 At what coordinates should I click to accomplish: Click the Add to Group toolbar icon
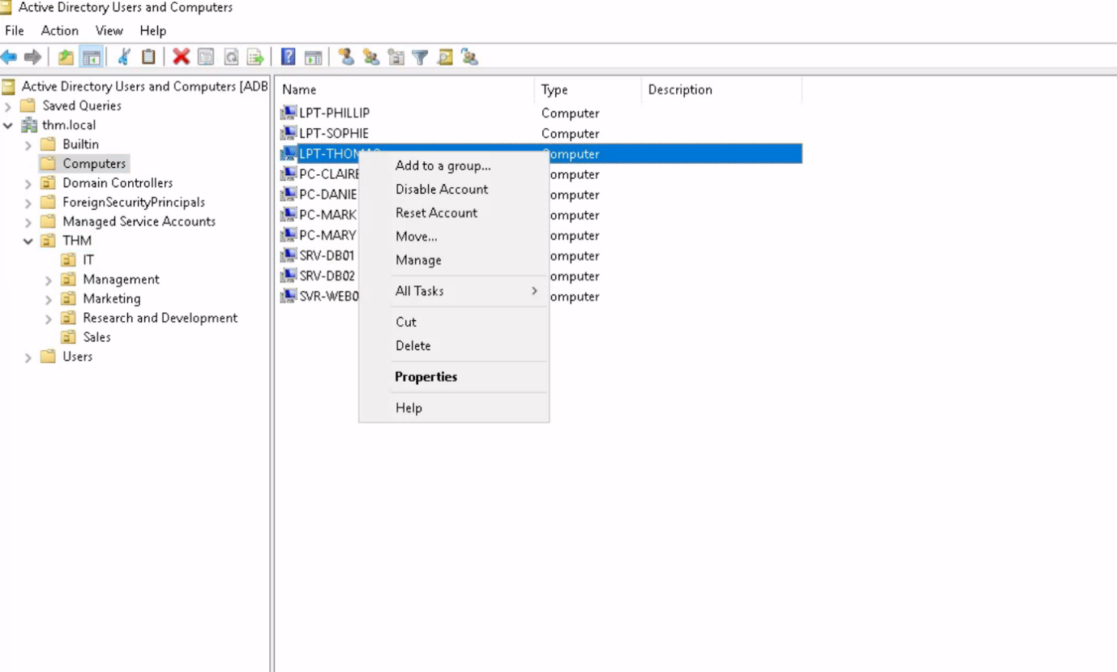pyautogui.click(x=469, y=57)
